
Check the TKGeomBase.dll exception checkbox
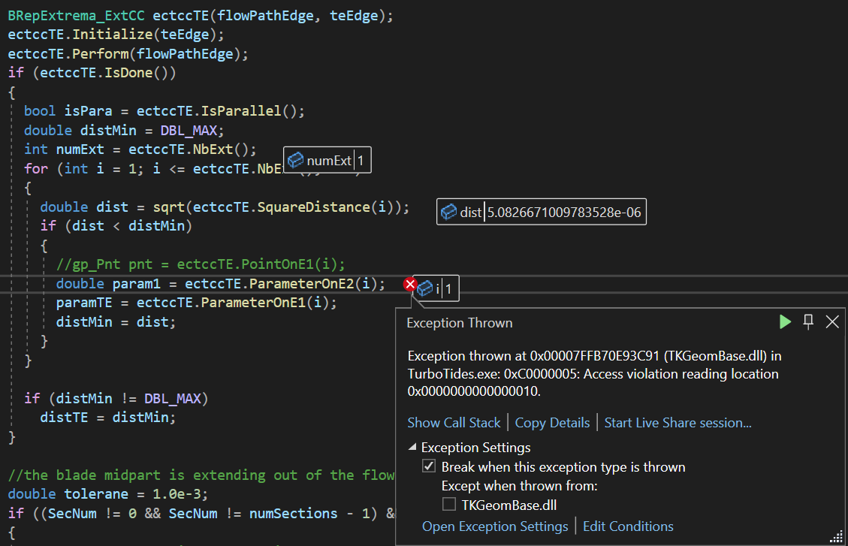(x=448, y=505)
